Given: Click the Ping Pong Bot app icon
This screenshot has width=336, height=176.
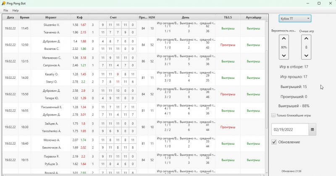Looking at the screenshot, I should point(4,3).
